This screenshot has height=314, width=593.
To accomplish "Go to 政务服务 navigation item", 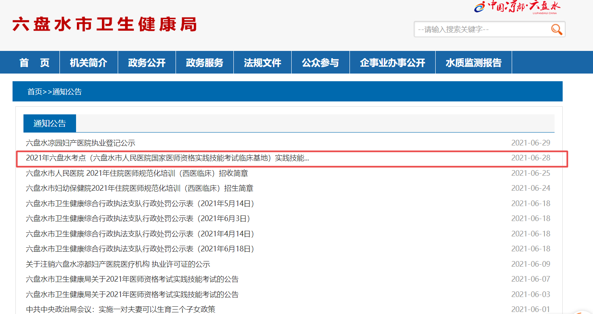I will tap(205, 63).
